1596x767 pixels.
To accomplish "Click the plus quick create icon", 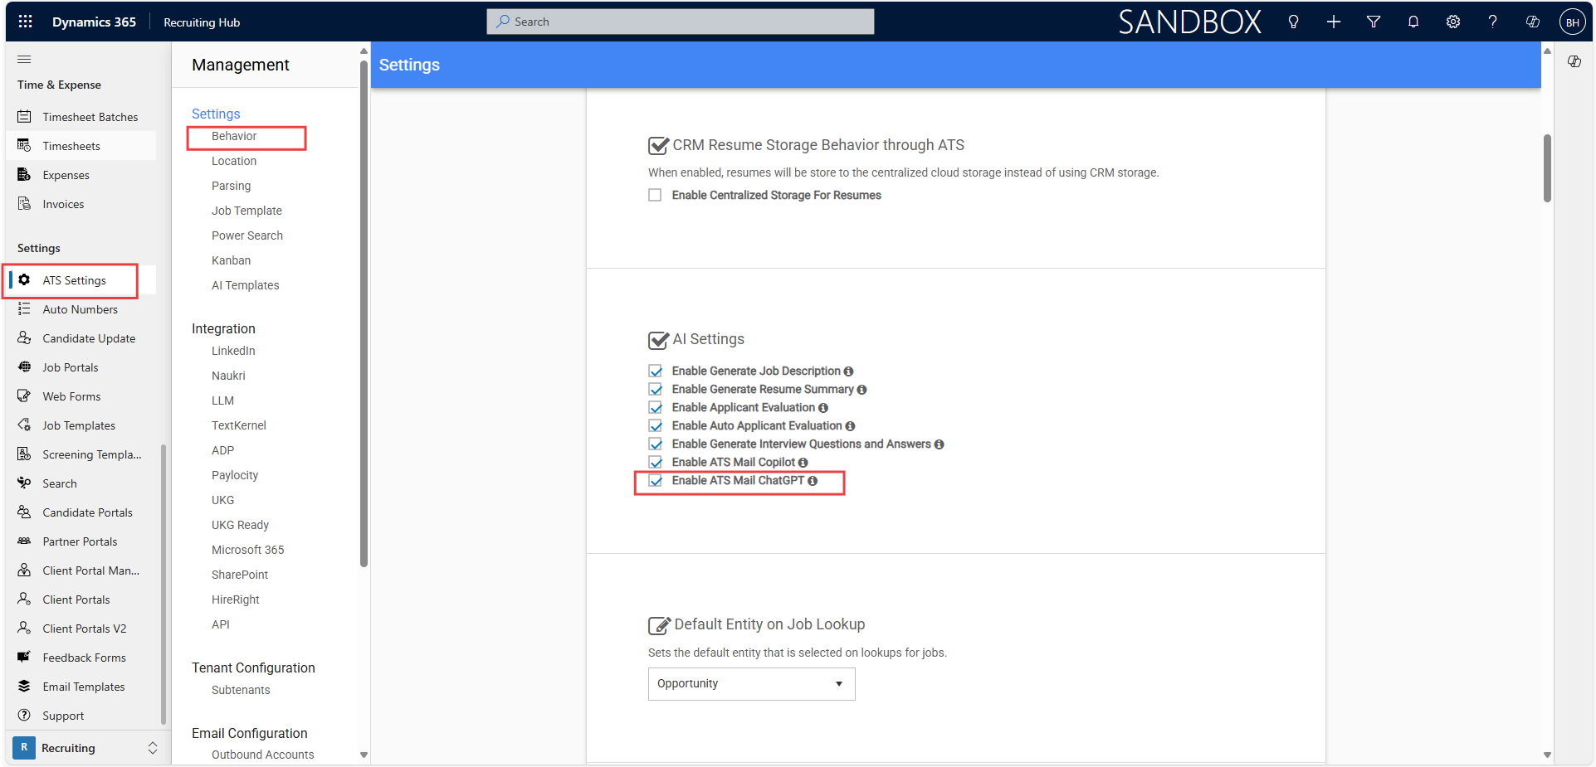I will coord(1333,22).
